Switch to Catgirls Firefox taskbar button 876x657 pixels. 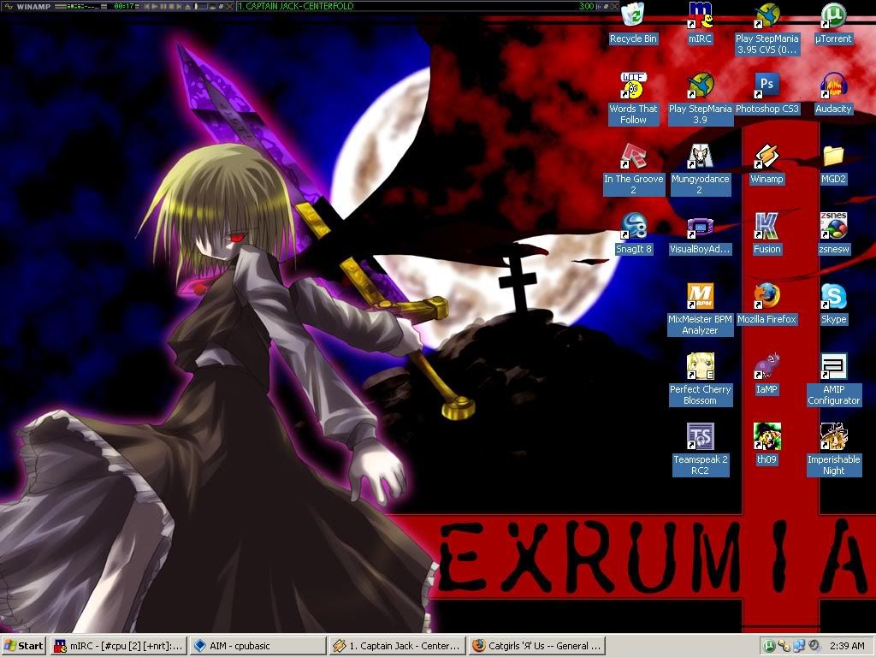tap(536, 646)
